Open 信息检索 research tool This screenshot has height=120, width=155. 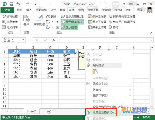(x=10, y=22)
